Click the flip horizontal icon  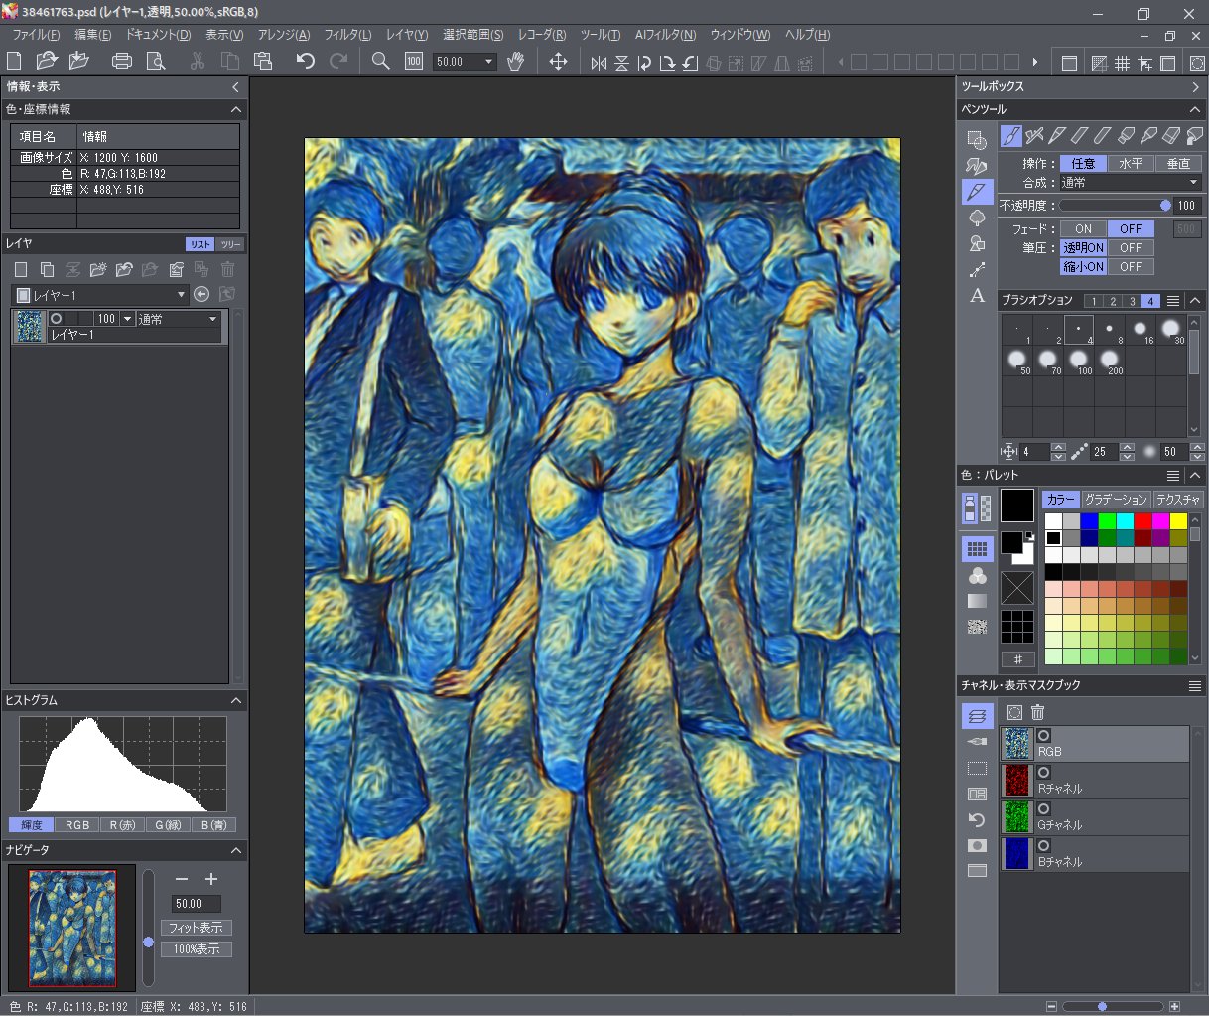coord(599,63)
